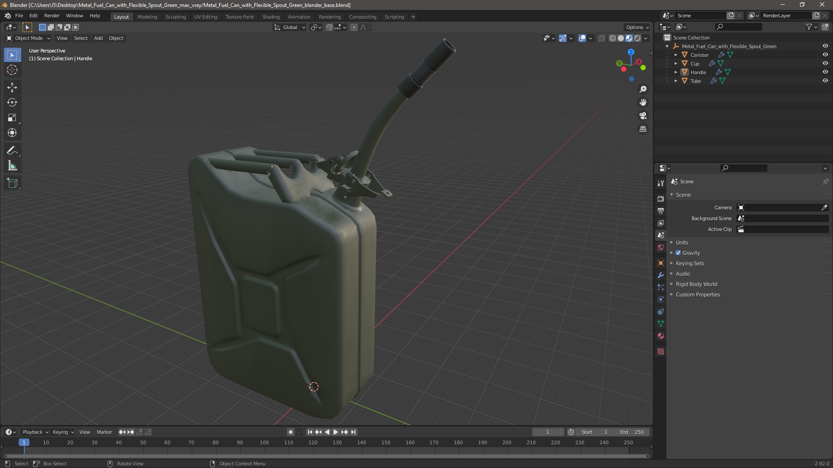833x468 pixels.
Task: Click the frame 1 playhead marker
Action: (x=24, y=442)
